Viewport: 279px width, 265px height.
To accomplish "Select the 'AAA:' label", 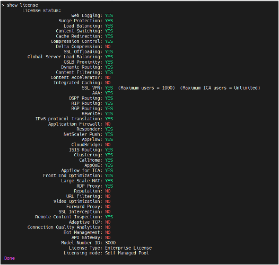I will pos(97,93).
